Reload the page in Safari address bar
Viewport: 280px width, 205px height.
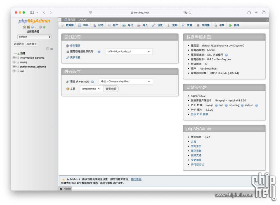tap(190, 13)
